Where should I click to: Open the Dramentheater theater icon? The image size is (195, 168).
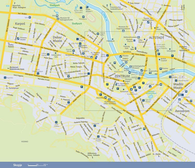[x=18, y=39]
